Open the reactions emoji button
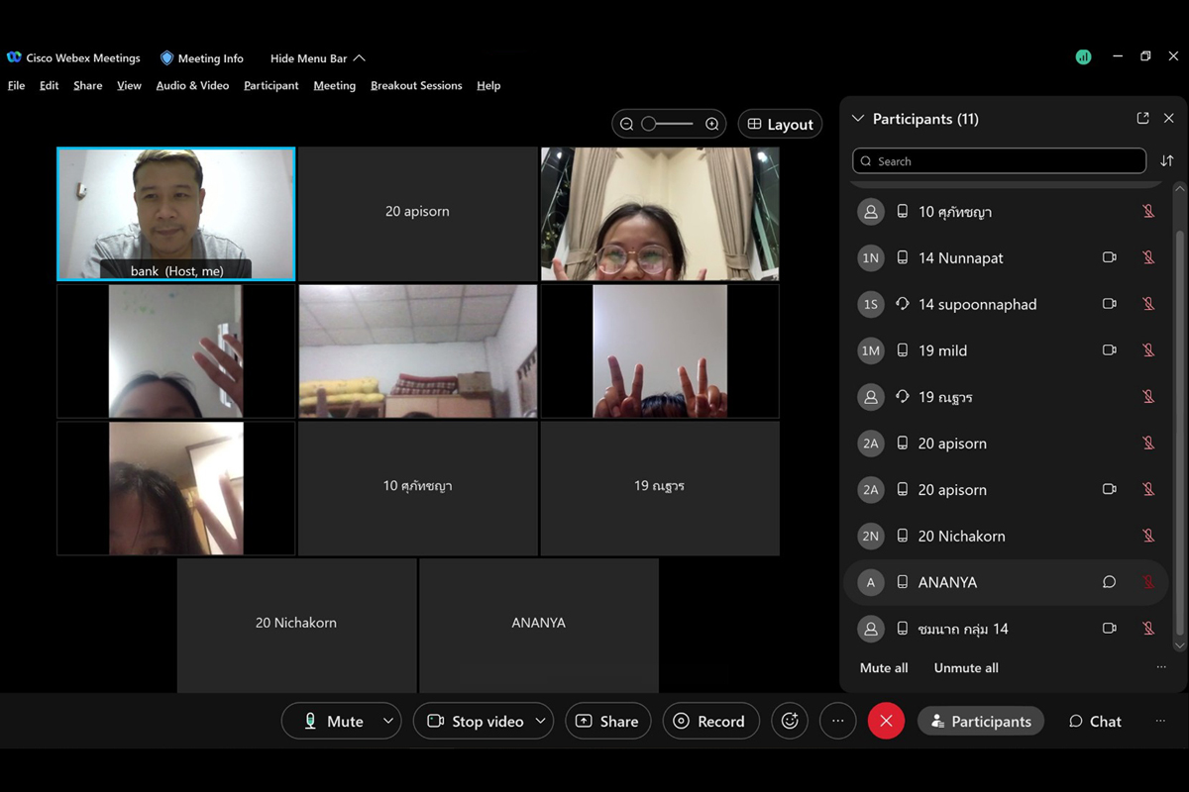The image size is (1189, 792). (x=790, y=721)
